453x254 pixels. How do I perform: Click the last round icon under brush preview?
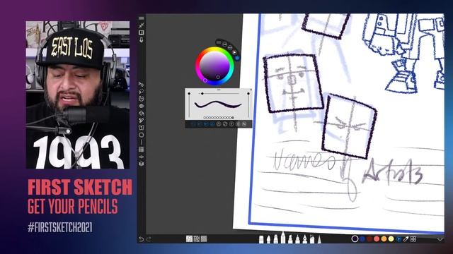(x=244, y=124)
